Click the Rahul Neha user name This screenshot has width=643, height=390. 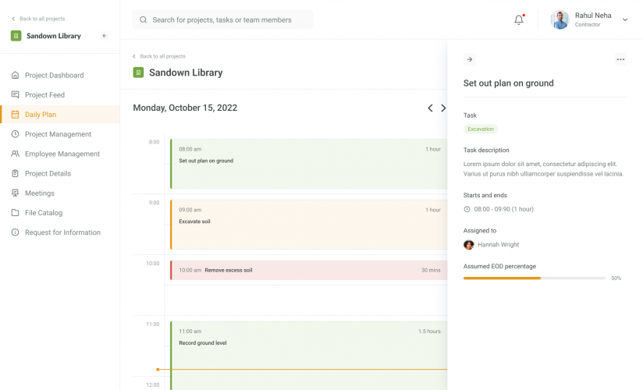593,16
